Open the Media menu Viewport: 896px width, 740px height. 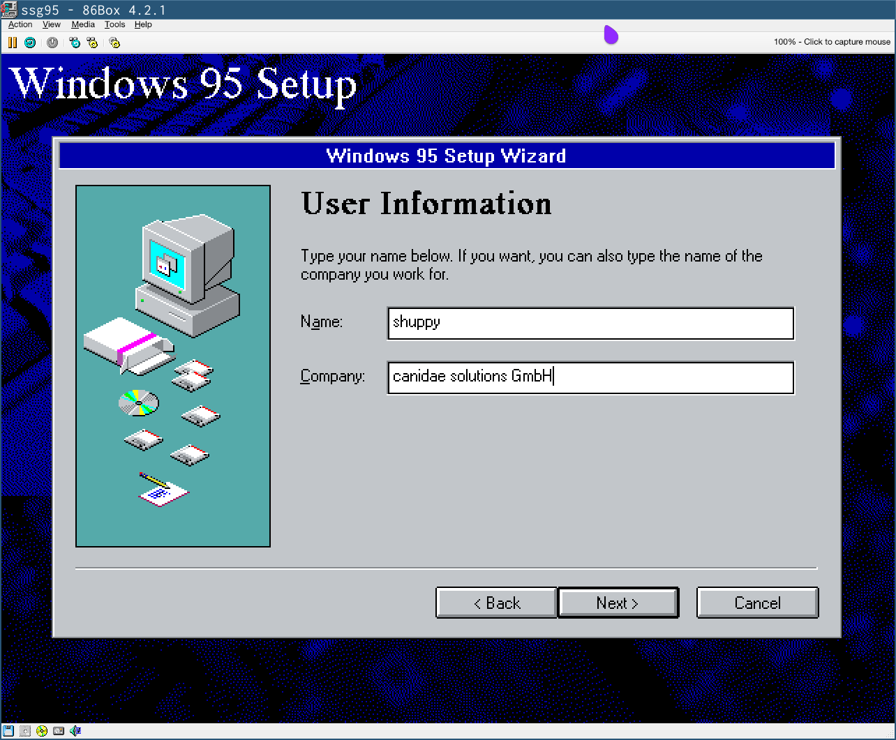83,24
